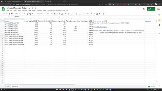Click the Insert comment icon
162x91 pixels.
coord(94,14)
